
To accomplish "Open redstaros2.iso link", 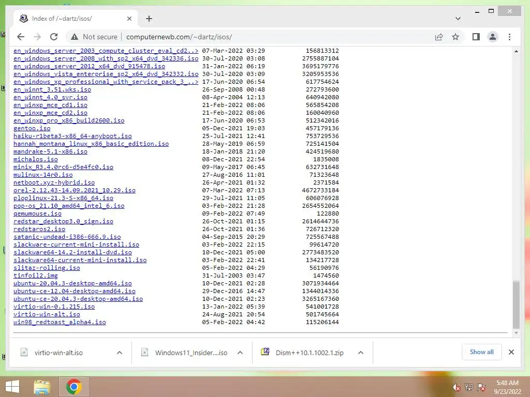I will [39, 229].
